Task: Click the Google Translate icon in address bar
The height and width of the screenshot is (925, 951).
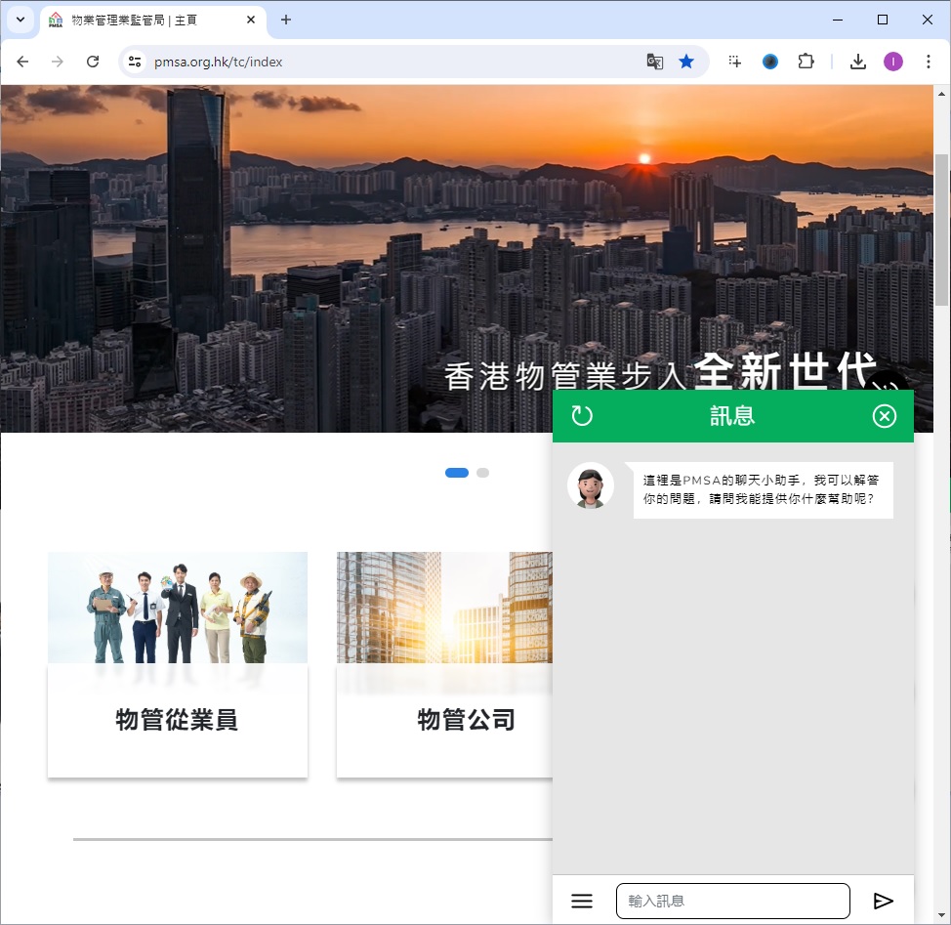Action: pyautogui.click(x=655, y=62)
